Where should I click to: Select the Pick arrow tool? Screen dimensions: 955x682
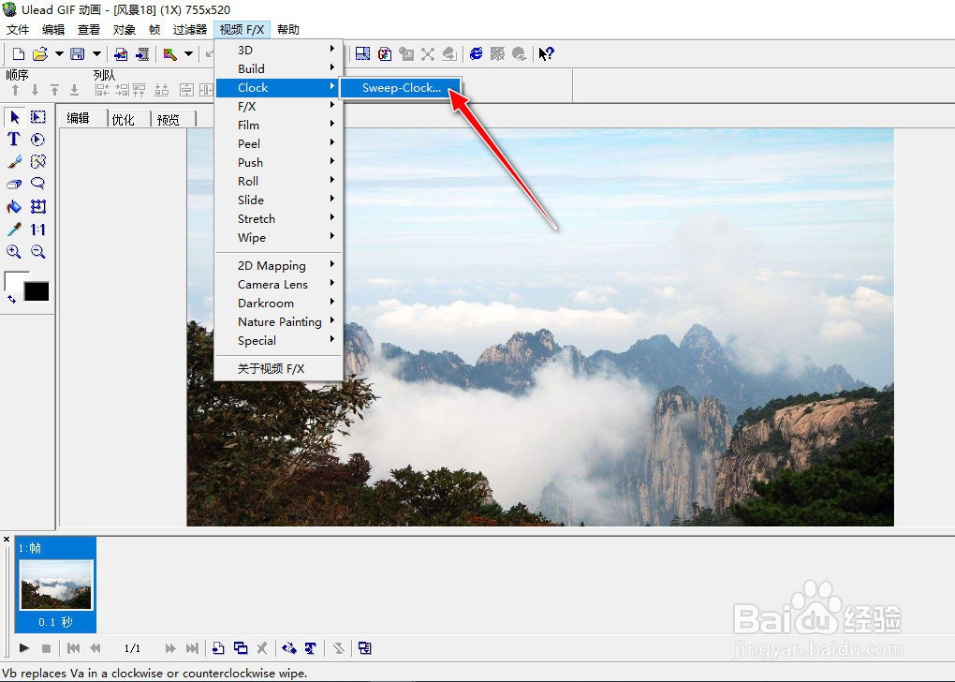pyautogui.click(x=15, y=117)
